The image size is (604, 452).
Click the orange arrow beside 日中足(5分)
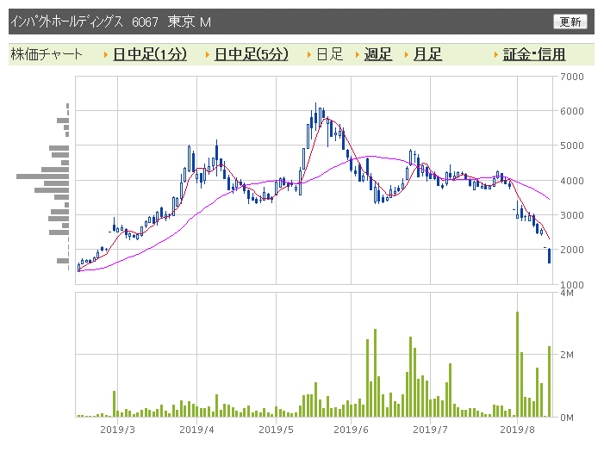208,55
